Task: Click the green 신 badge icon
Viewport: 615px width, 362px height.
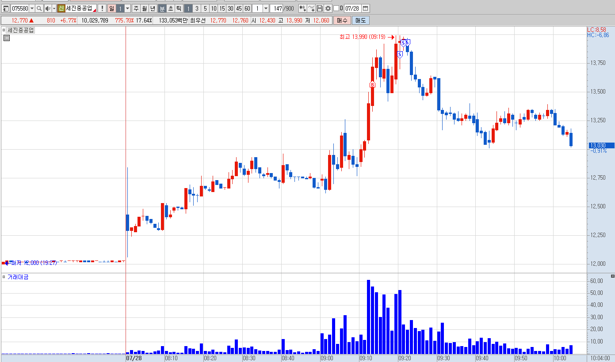Action: [x=61, y=8]
